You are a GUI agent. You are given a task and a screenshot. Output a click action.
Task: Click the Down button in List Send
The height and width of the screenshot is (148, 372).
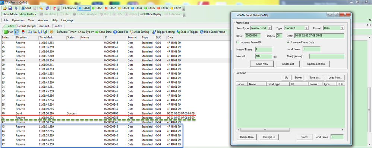pyautogui.click(x=298, y=78)
